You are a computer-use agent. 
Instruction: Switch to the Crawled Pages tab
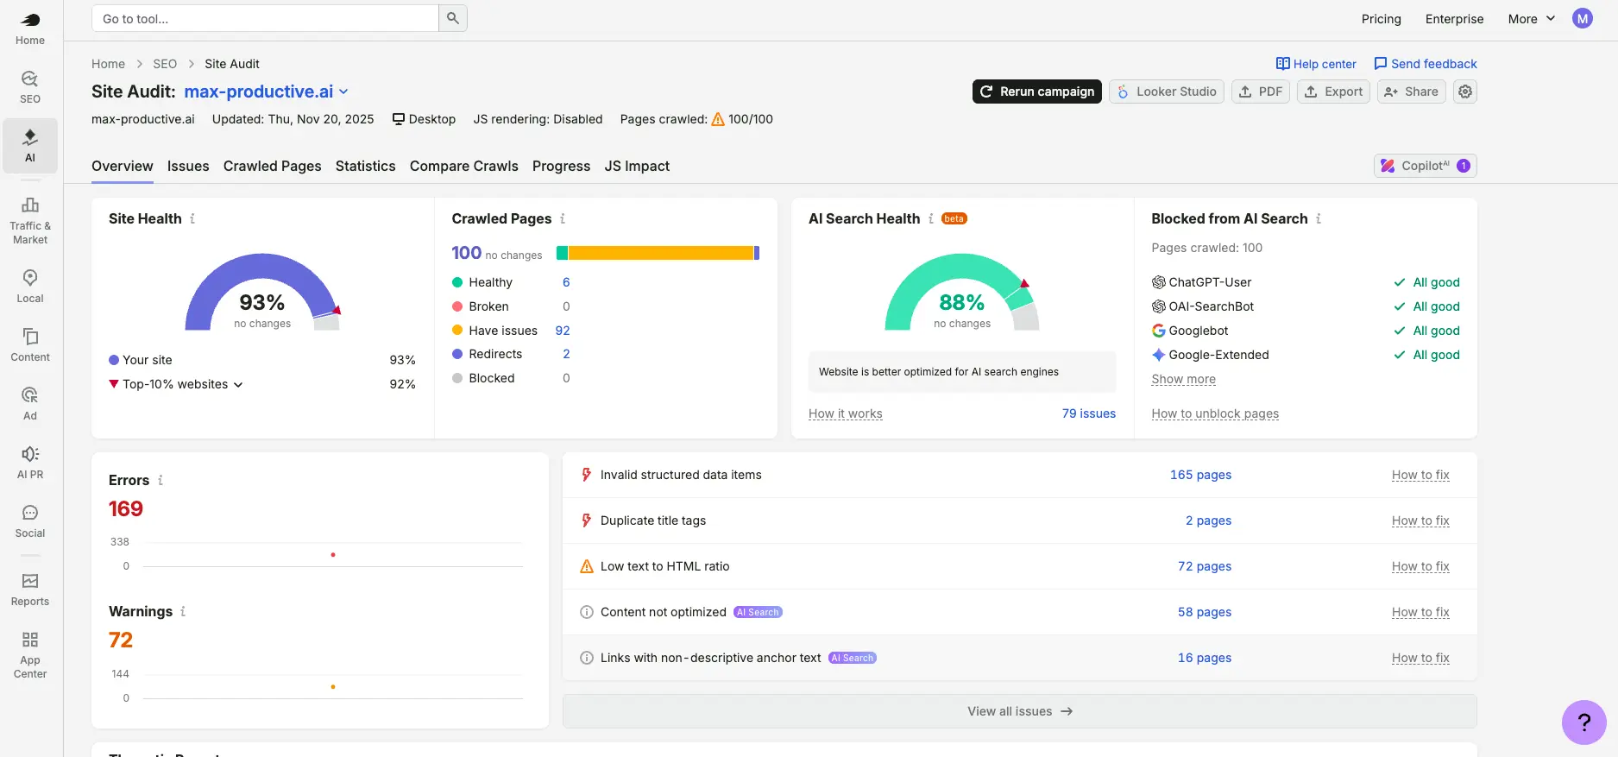pos(272,166)
